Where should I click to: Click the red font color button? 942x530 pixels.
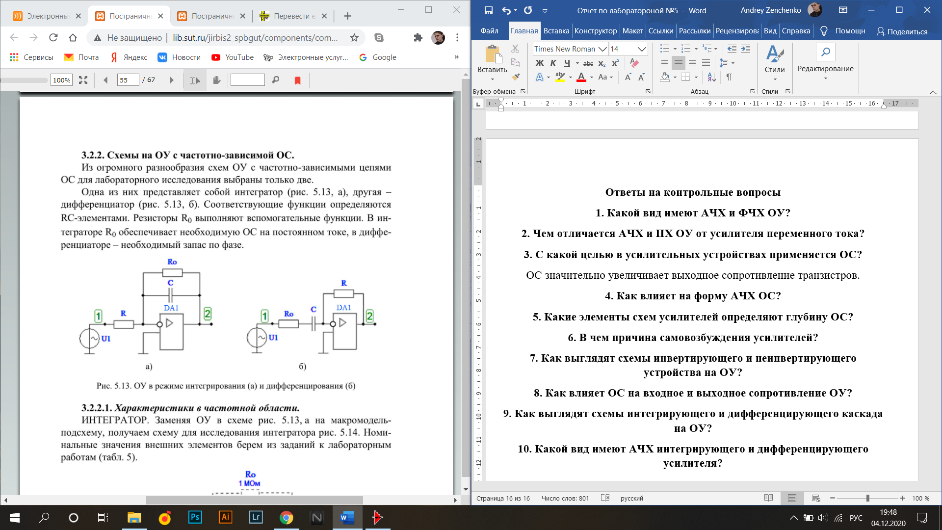pyautogui.click(x=581, y=77)
